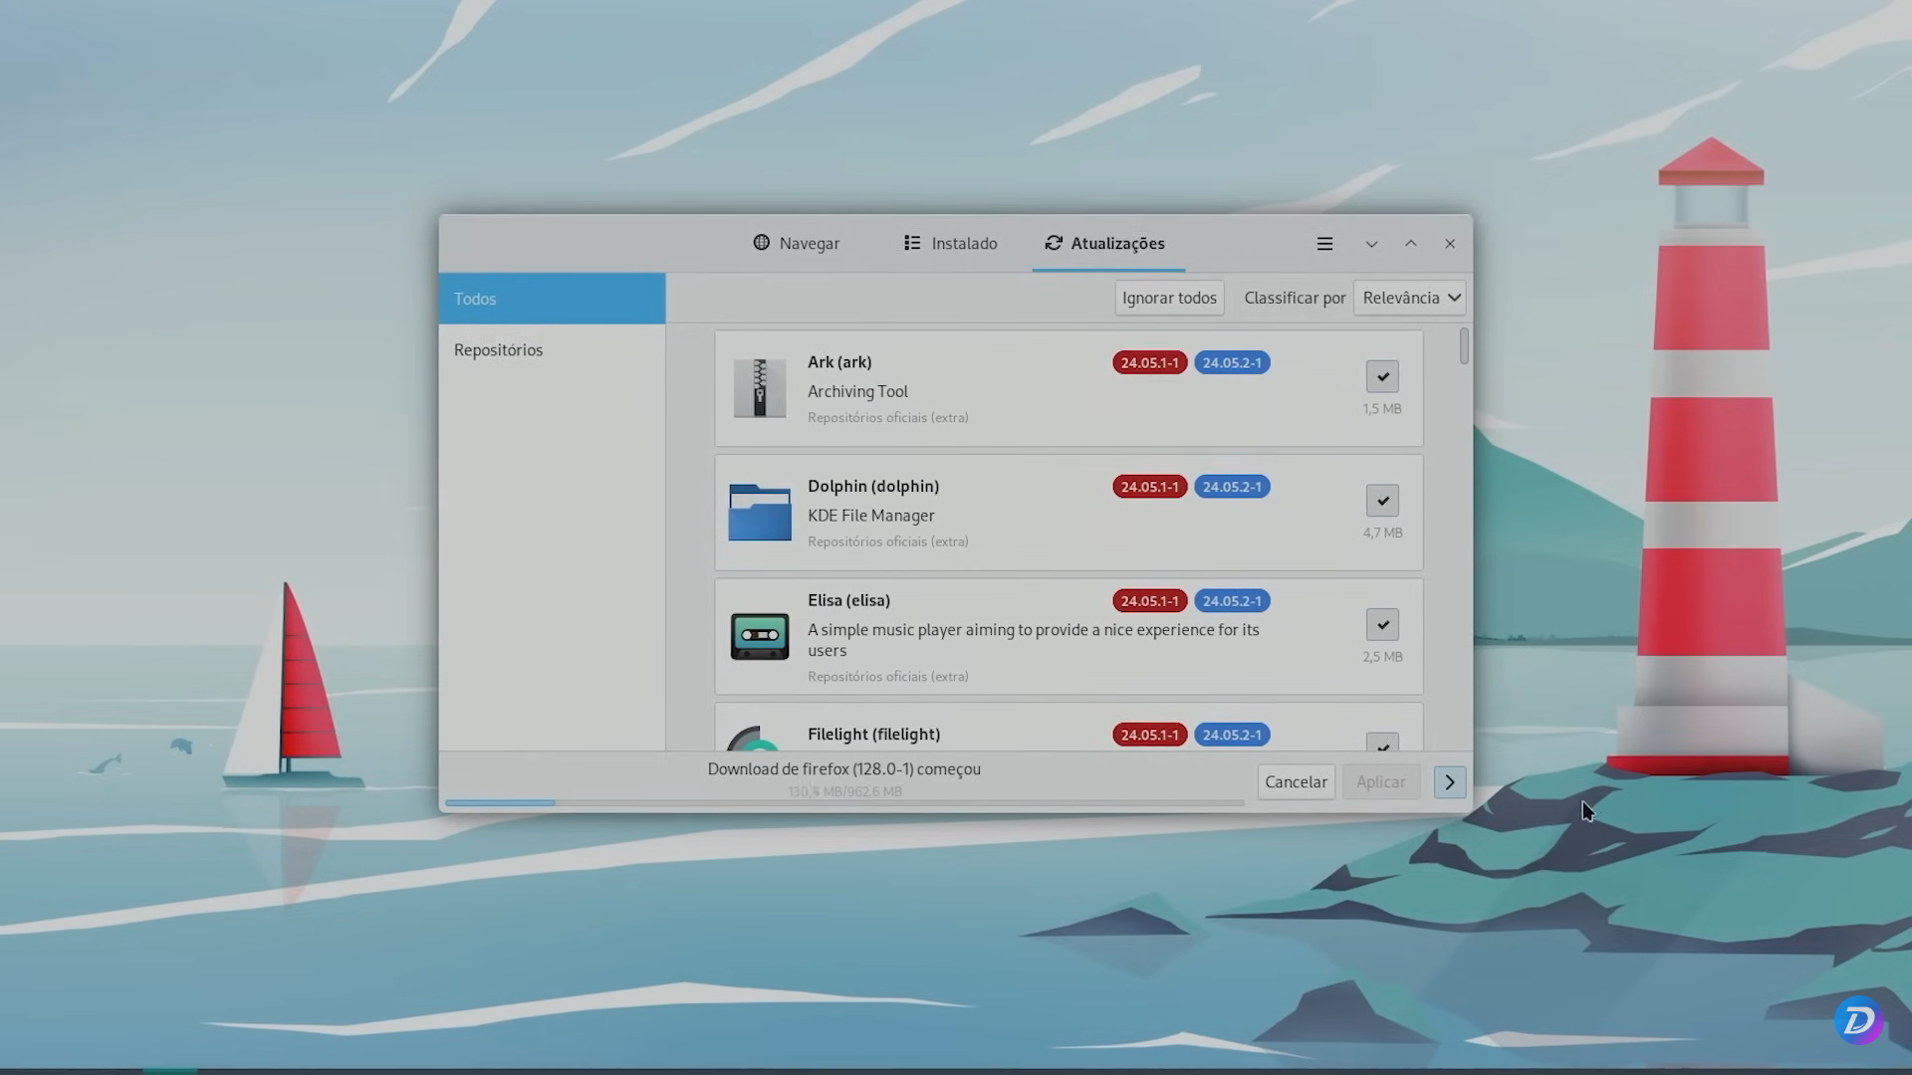Open the hamburger menu icon
The height and width of the screenshot is (1075, 1912).
pos(1324,244)
